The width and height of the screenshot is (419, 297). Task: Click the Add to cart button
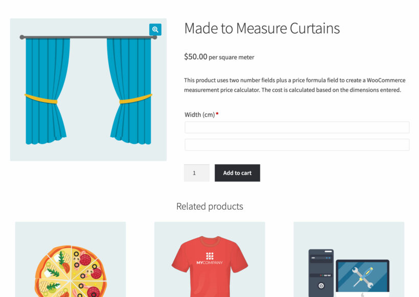(237, 172)
